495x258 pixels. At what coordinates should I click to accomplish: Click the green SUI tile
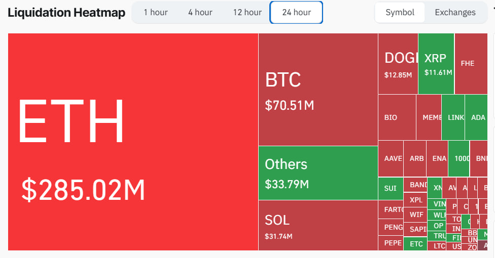[x=391, y=188]
